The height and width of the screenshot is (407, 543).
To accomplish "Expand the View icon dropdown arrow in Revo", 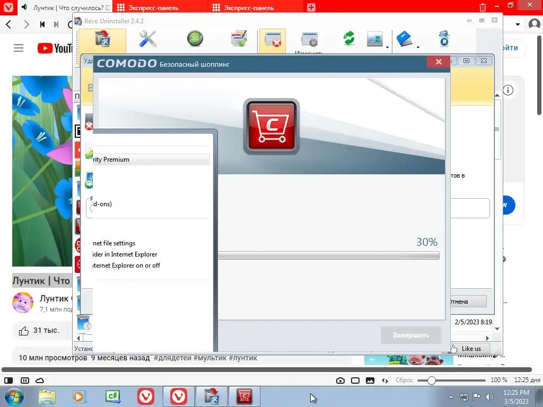I will pyautogui.click(x=387, y=47).
